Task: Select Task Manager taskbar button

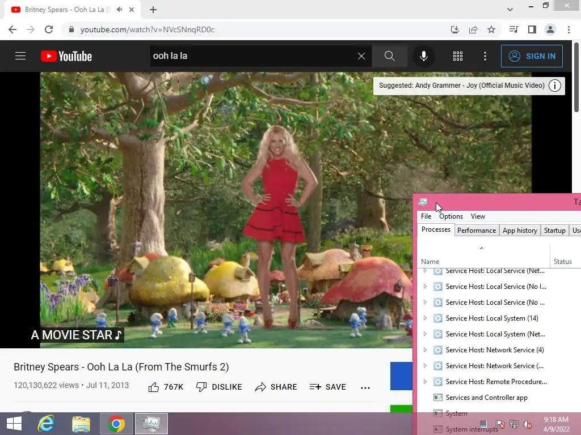Action: 151,424
